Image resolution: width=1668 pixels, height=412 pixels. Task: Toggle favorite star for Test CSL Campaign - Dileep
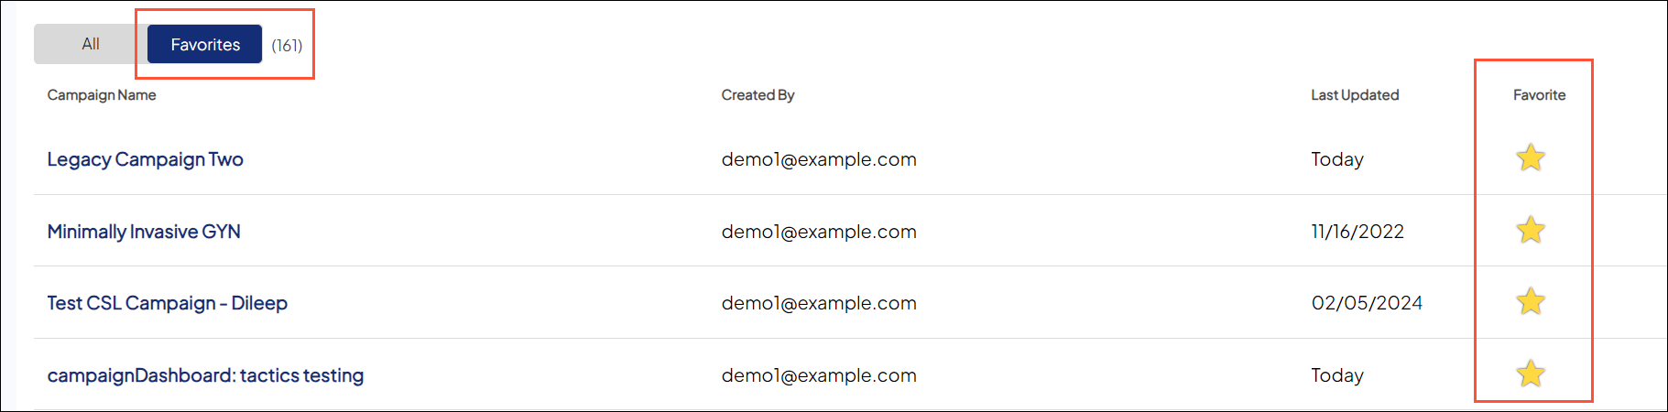pos(1530,301)
